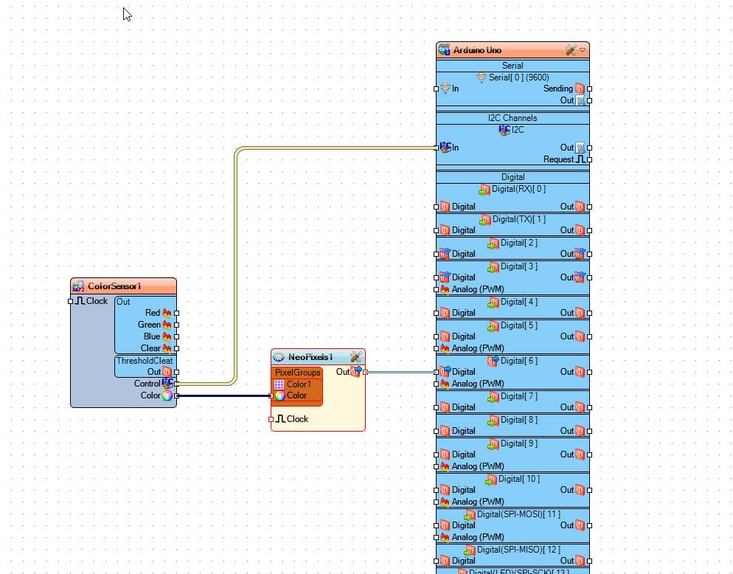Click the Green analog output icon

pyautogui.click(x=167, y=325)
